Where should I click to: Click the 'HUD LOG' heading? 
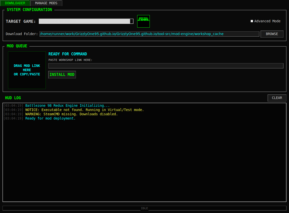pyautogui.click(x=13, y=98)
